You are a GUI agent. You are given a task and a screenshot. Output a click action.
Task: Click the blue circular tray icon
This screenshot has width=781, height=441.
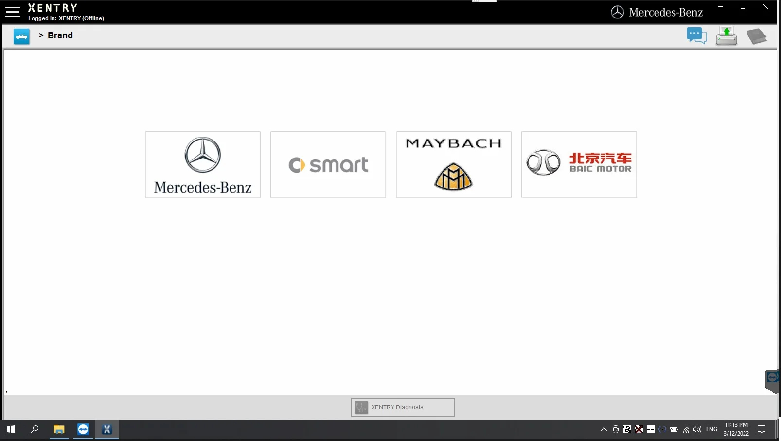coord(662,429)
